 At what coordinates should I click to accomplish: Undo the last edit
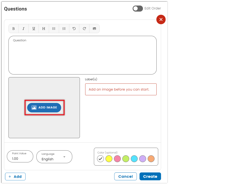[x=74, y=29]
